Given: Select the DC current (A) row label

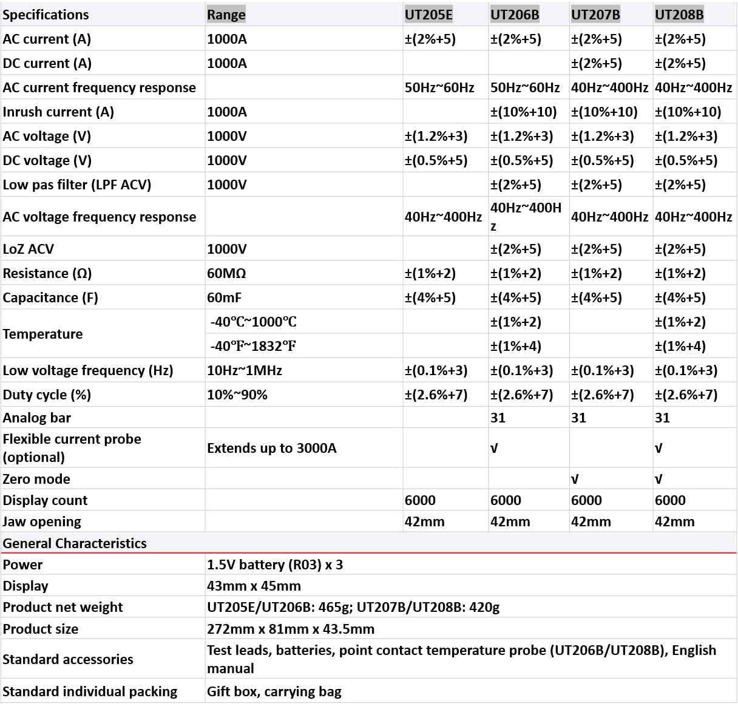Looking at the screenshot, I should [47, 63].
